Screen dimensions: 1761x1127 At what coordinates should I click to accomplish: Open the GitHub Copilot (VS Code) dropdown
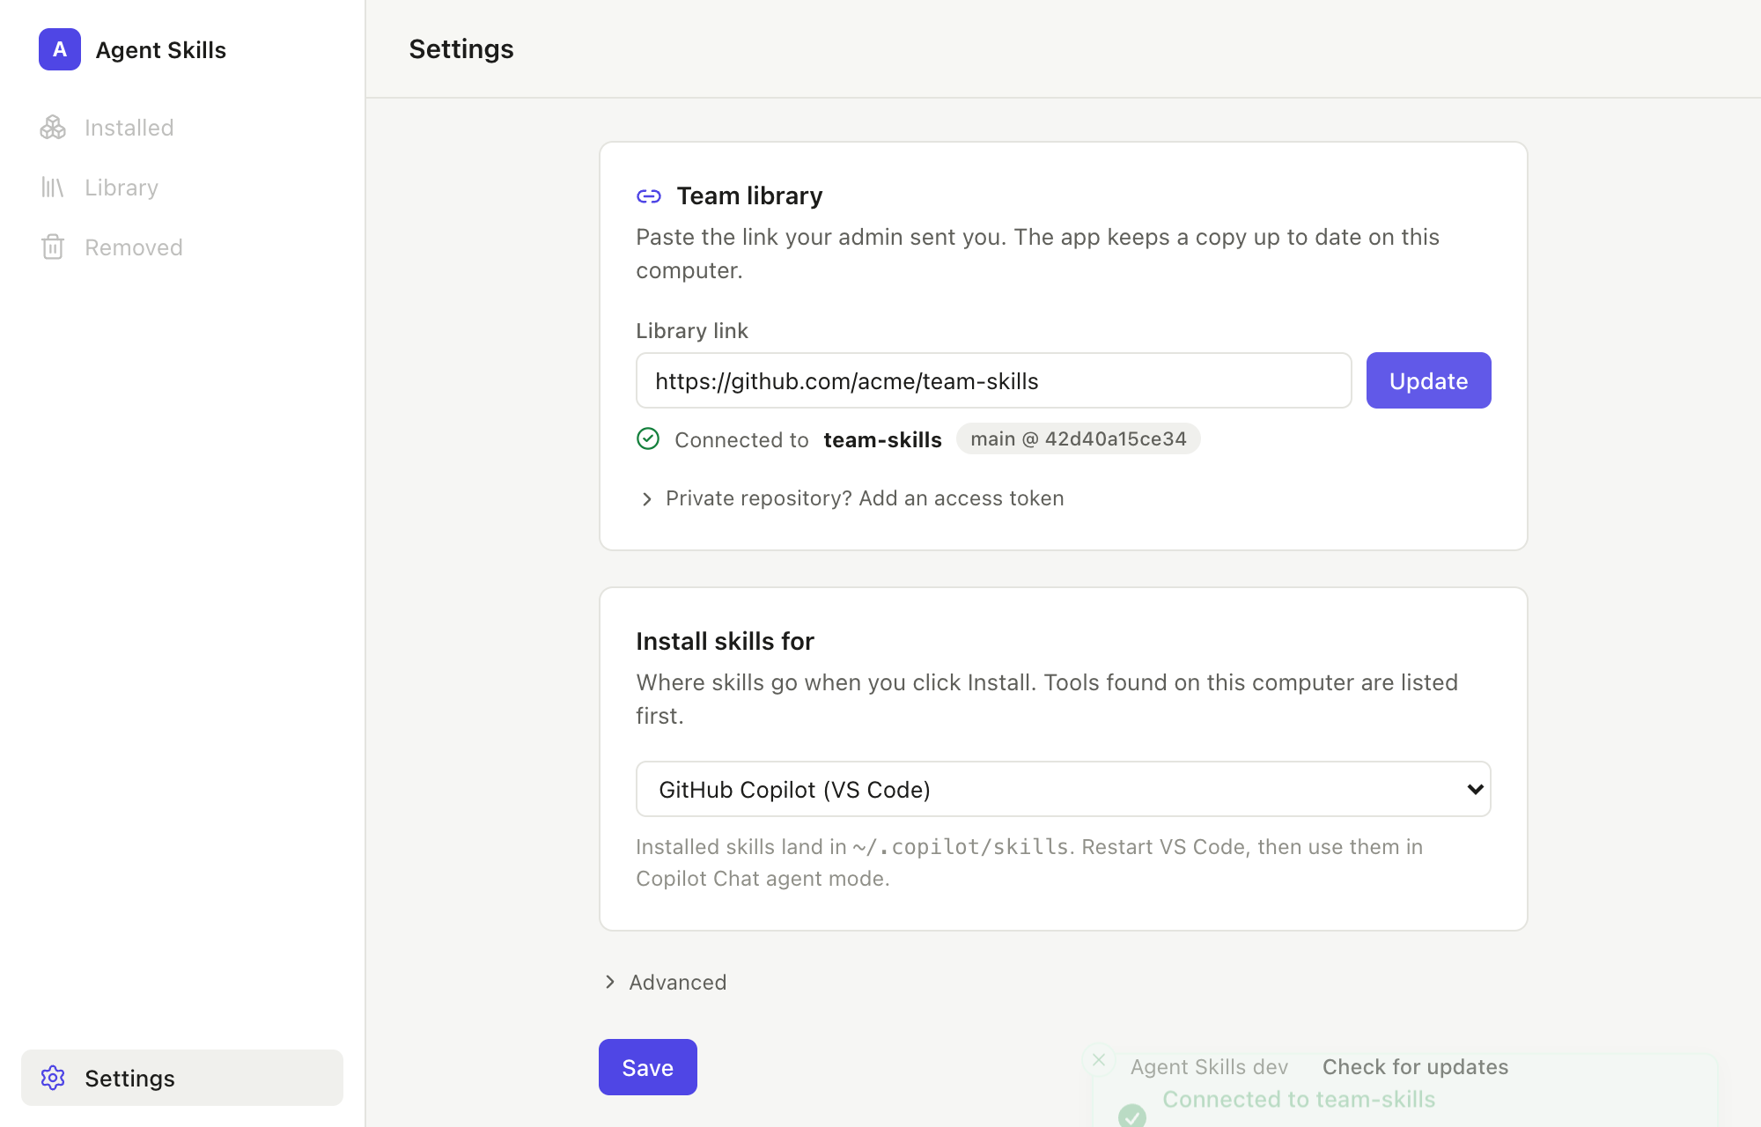point(1064,789)
